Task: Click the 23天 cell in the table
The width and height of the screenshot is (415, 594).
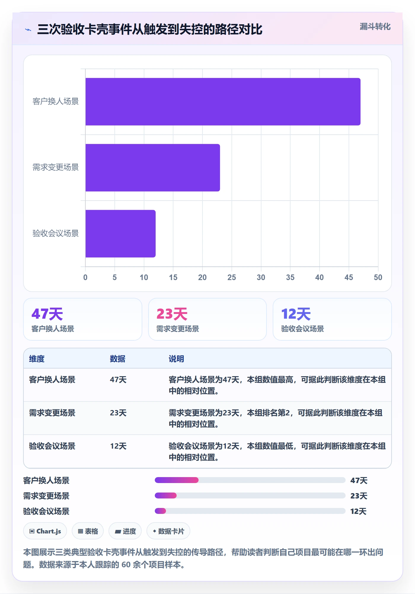Action: click(x=118, y=413)
